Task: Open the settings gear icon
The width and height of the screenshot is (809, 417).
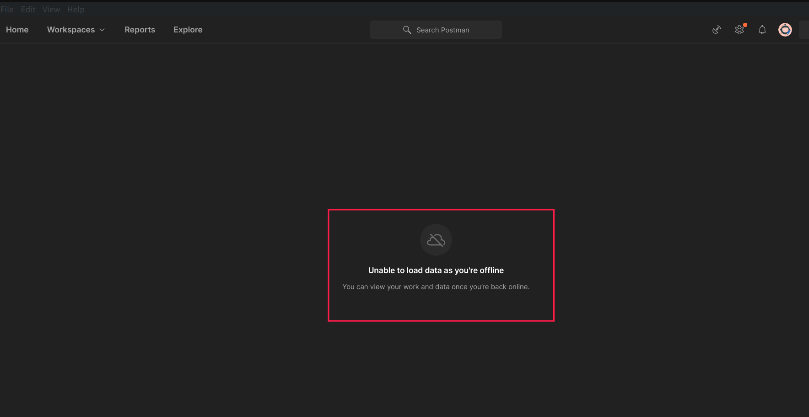Action: (x=739, y=30)
